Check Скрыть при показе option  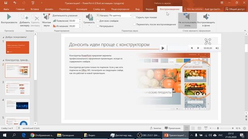(134, 17)
